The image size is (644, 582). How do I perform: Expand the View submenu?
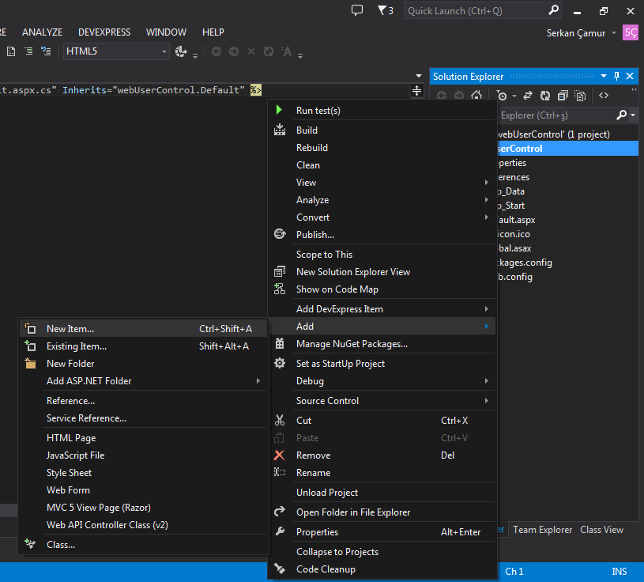[x=382, y=183]
